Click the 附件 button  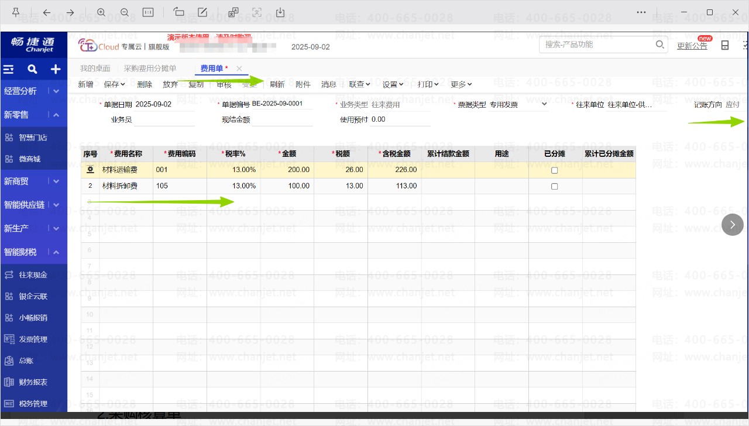click(303, 84)
